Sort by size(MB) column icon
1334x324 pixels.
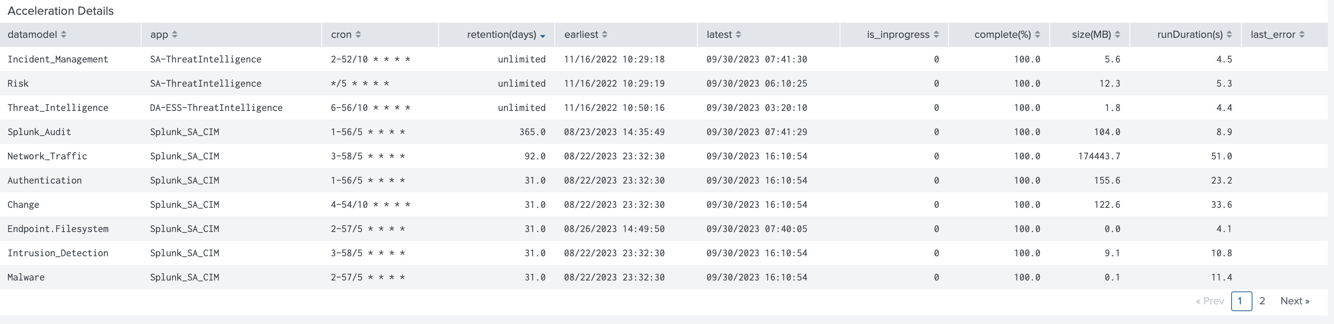point(1117,34)
